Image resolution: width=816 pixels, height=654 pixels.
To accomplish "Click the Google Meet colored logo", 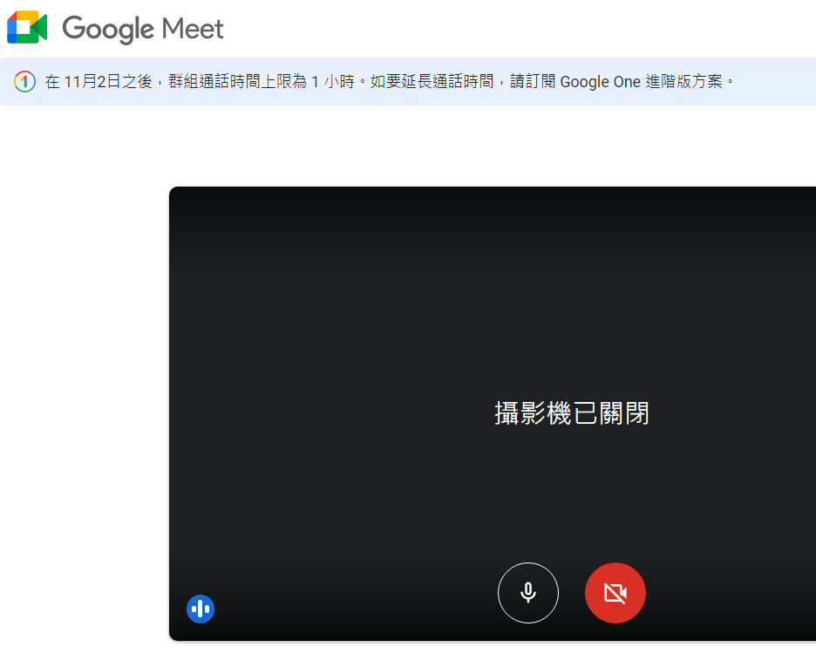I will pyautogui.click(x=29, y=27).
